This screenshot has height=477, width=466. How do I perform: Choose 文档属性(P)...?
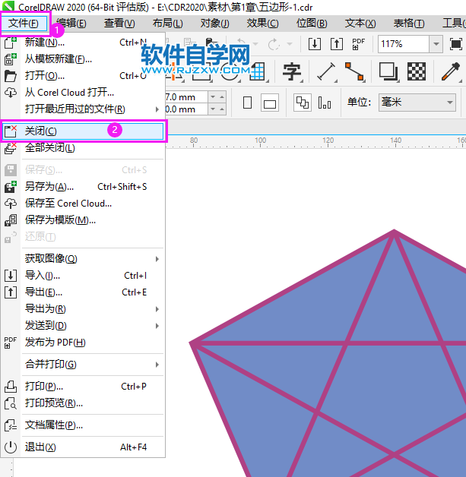[83, 425]
